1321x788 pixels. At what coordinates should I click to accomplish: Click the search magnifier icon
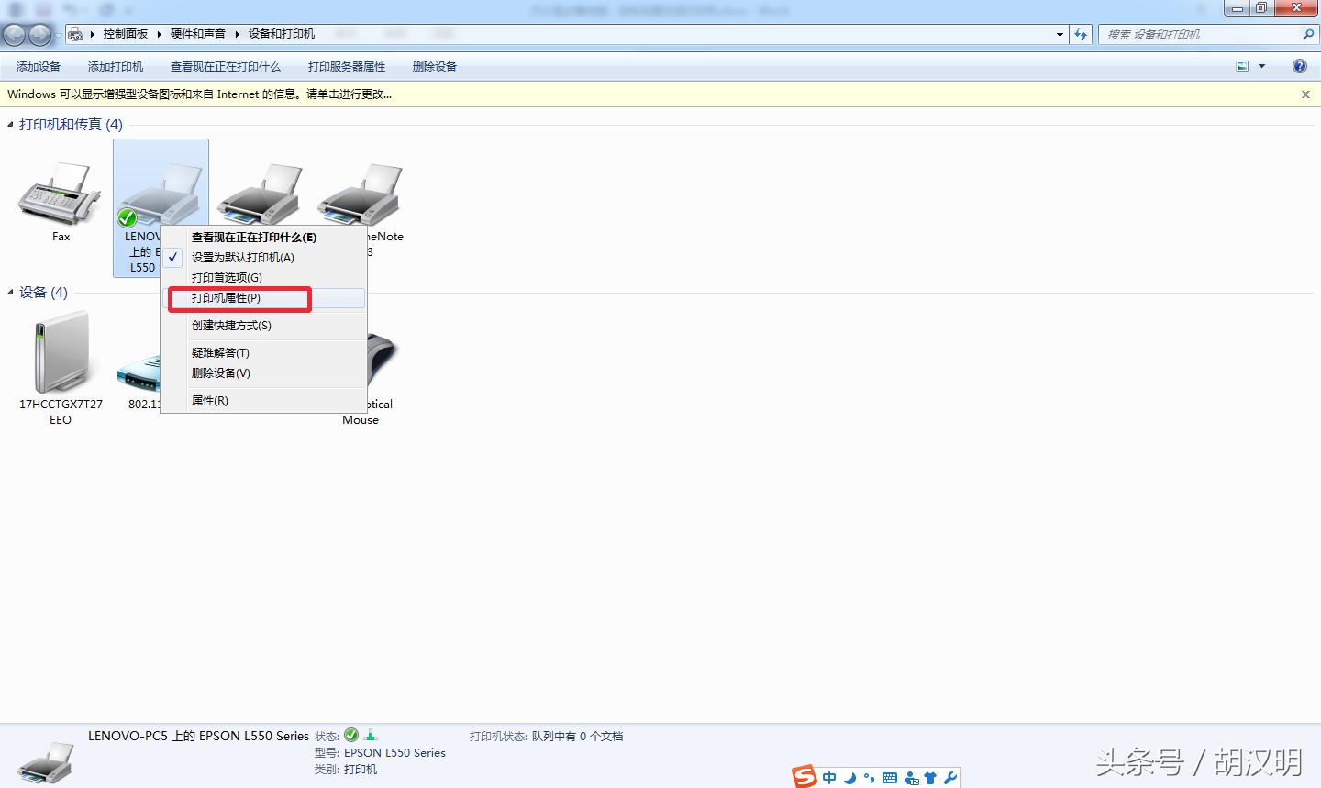(1308, 35)
